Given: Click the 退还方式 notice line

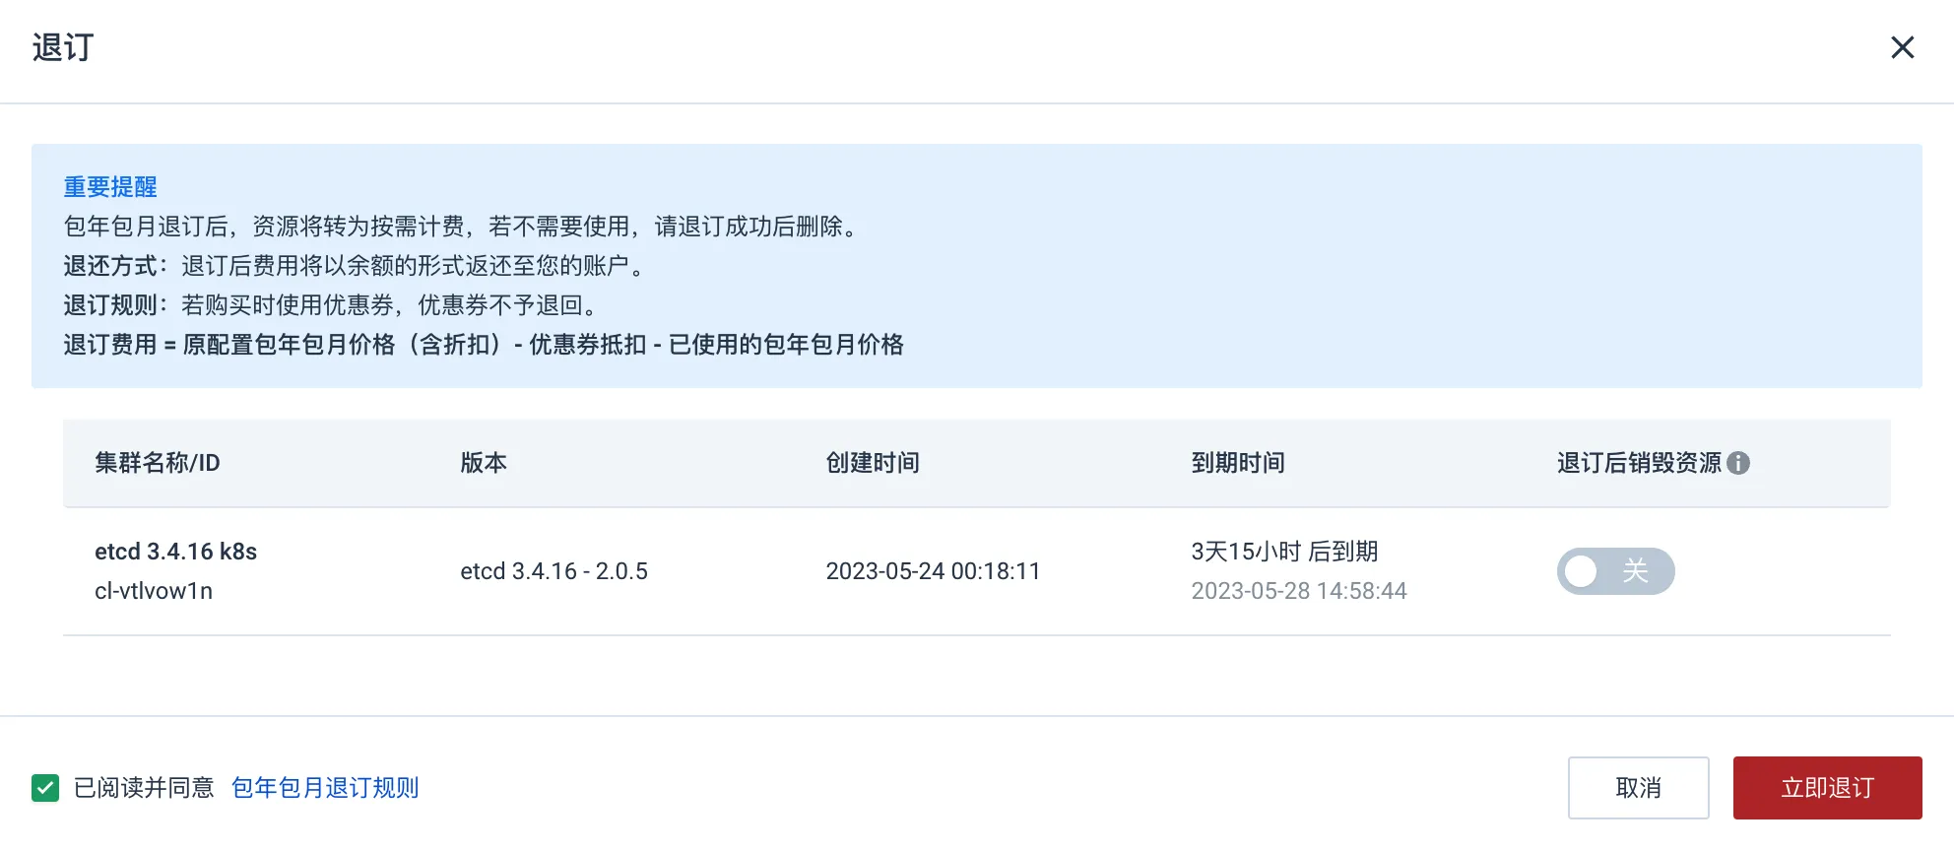Looking at the screenshot, I should [x=357, y=266].
